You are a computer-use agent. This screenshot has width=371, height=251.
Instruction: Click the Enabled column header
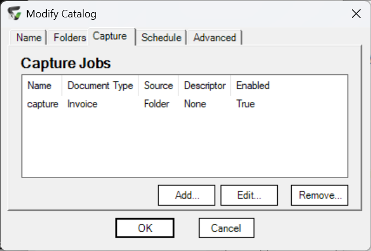(253, 86)
